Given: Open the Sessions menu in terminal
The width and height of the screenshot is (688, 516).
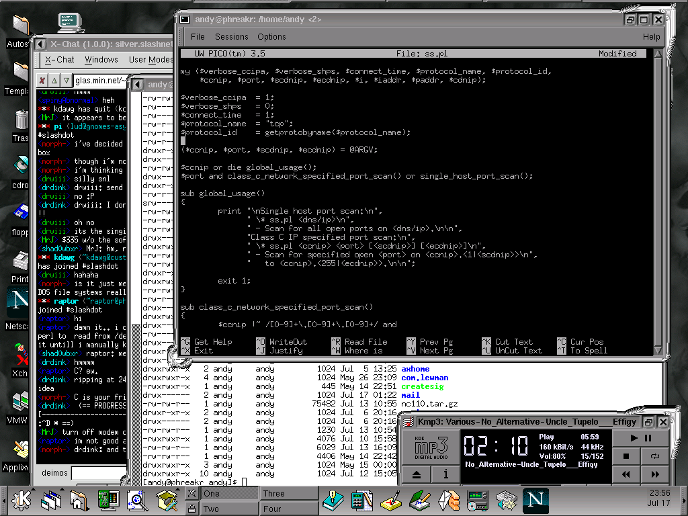Looking at the screenshot, I should (231, 37).
